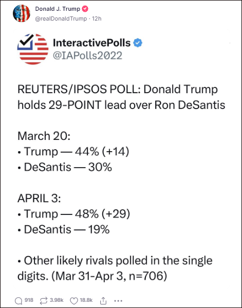Screen dimensions: 242x308
Task: Click the 918 replies count
Action: 29,300
